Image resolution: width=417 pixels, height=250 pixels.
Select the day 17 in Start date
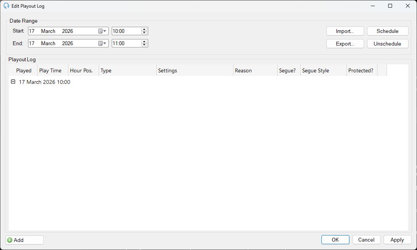click(31, 31)
